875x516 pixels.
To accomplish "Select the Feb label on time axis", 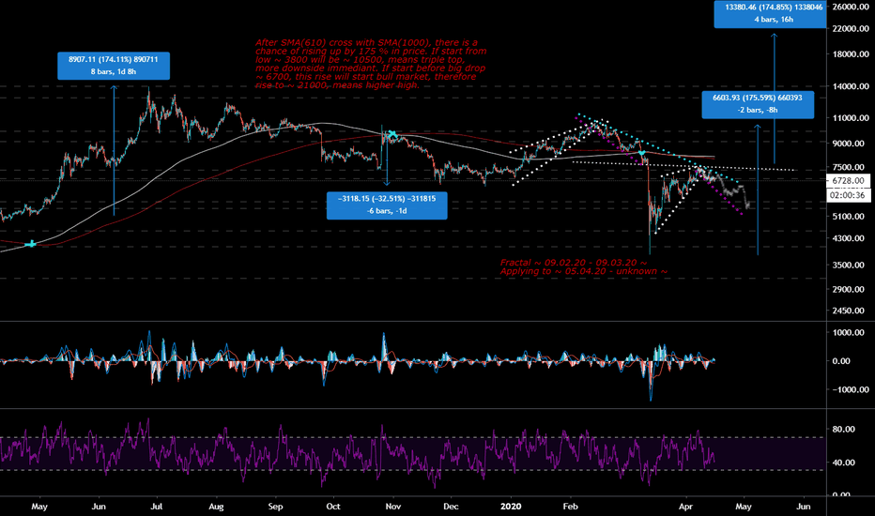I will pyautogui.click(x=570, y=507).
